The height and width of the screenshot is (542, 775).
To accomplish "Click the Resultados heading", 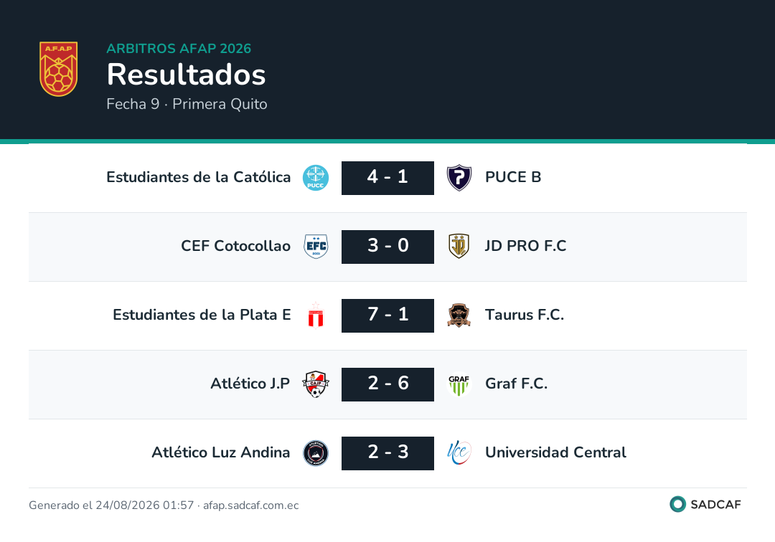I will (187, 75).
